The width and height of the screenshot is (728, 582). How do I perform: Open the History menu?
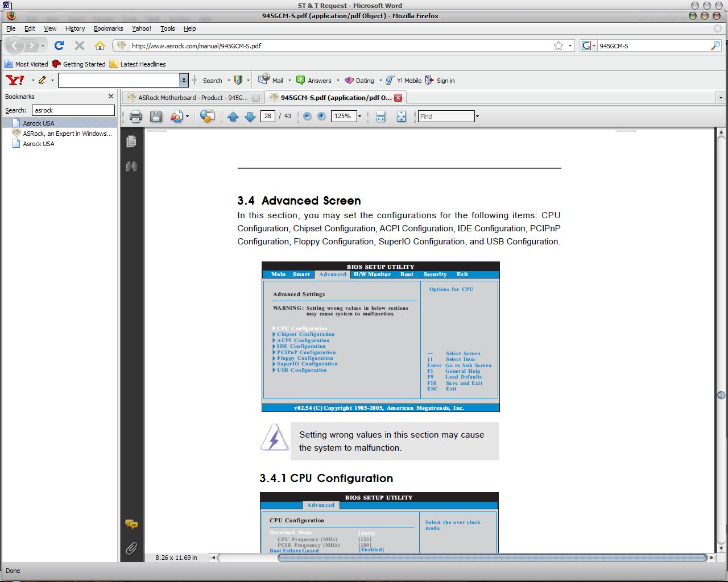click(75, 28)
